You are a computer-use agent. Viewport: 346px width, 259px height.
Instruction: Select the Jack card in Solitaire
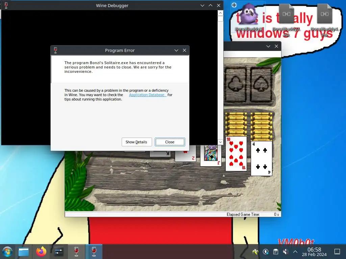click(211, 155)
